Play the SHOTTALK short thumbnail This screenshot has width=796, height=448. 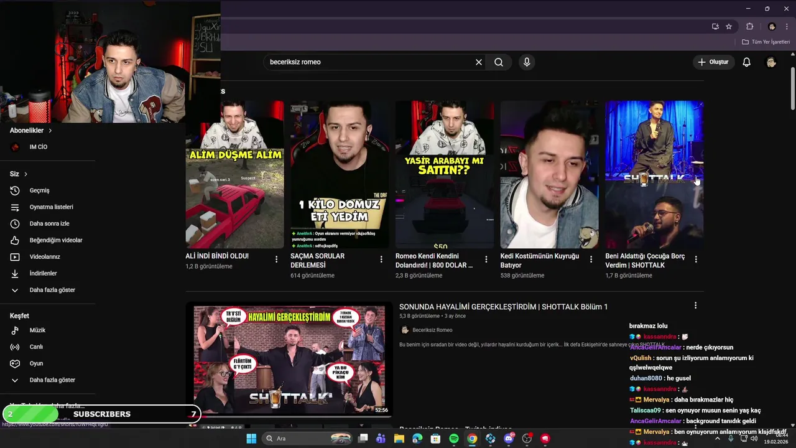tap(654, 175)
